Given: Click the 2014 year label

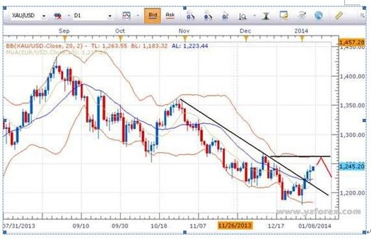Looking at the screenshot, I should click(x=301, y=31).
